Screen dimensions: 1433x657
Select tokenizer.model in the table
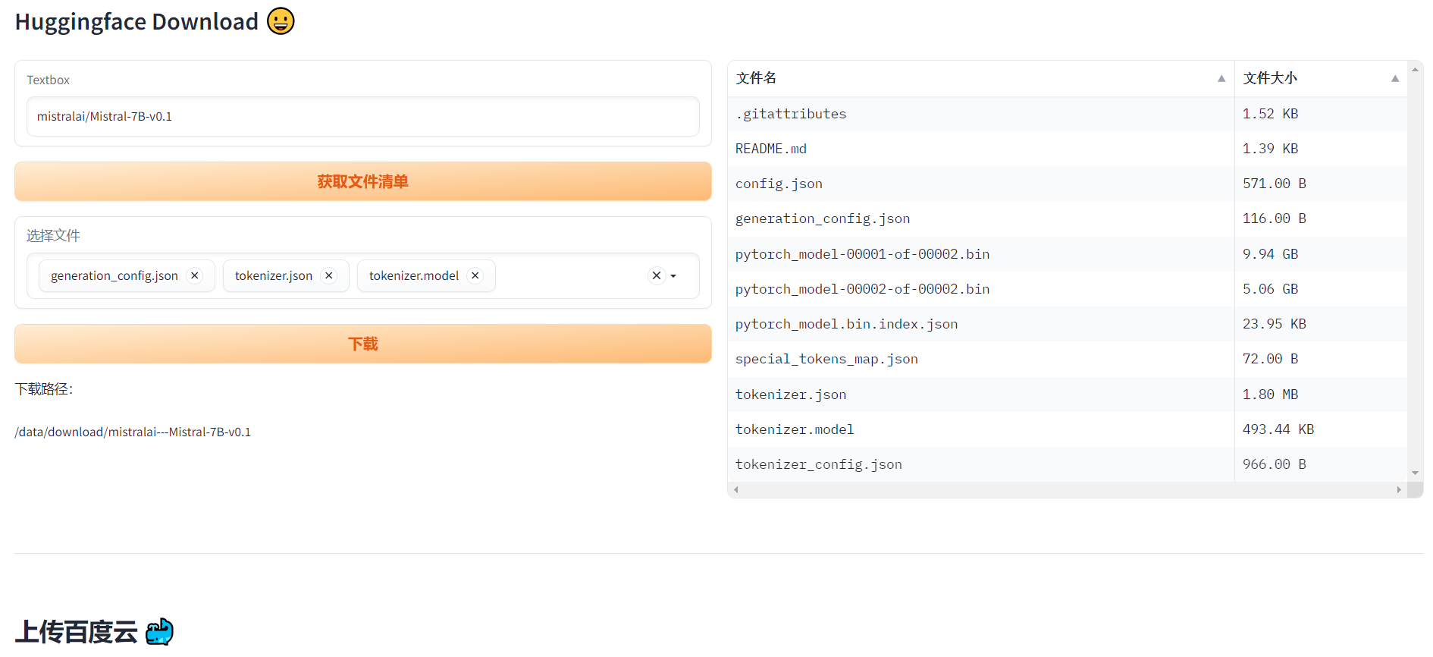981,429
